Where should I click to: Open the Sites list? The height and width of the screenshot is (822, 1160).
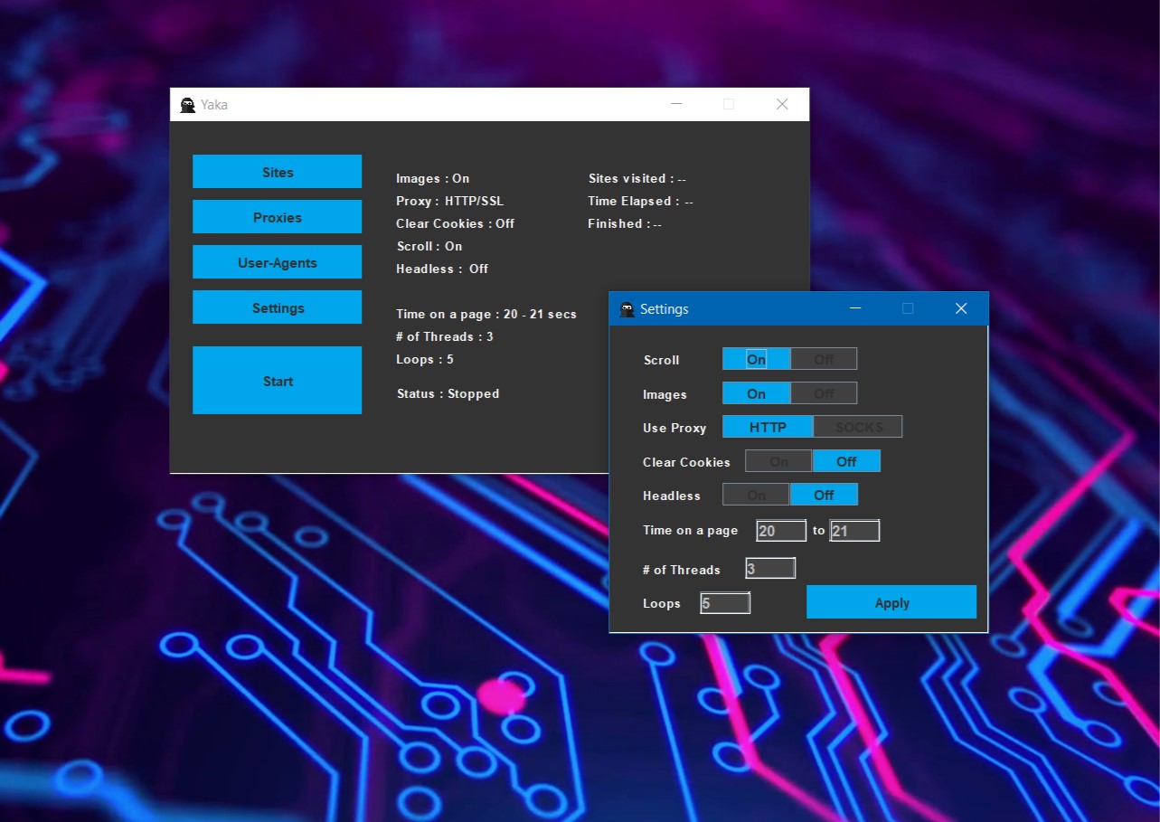pyautogui.click(x=277, y=172)
